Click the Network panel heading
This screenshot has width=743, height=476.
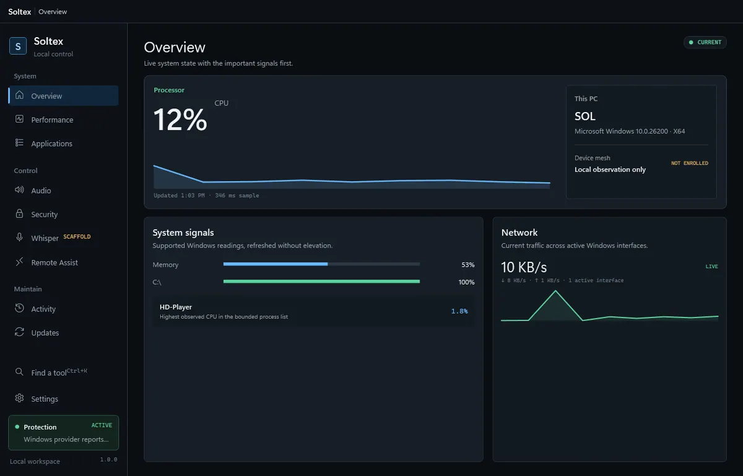click(x=519, y=233)
